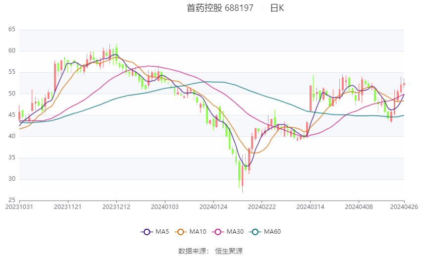Screen dimensions: 421x256
Task: Click the 30 price axis label
Action: pos(12,179)
